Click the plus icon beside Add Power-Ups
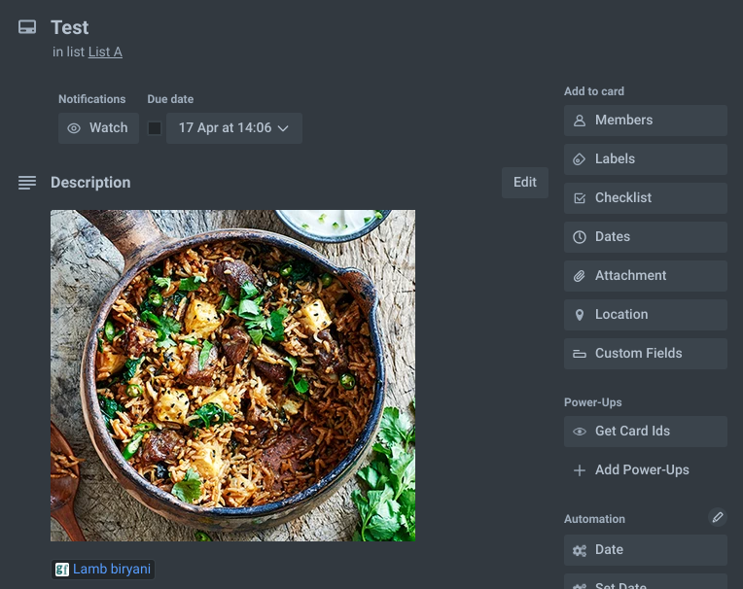The image size is (743, 589). [x=580, y=470]
